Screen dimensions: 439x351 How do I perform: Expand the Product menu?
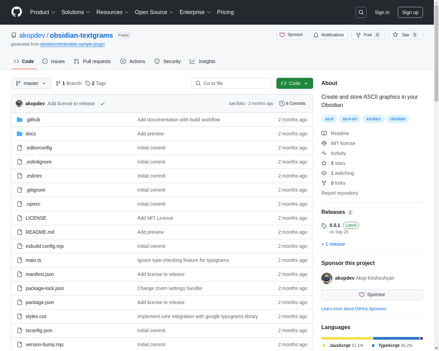(x=43, y=12)
